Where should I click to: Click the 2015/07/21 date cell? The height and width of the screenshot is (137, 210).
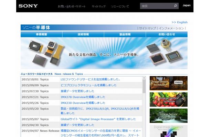coord(30,97)
